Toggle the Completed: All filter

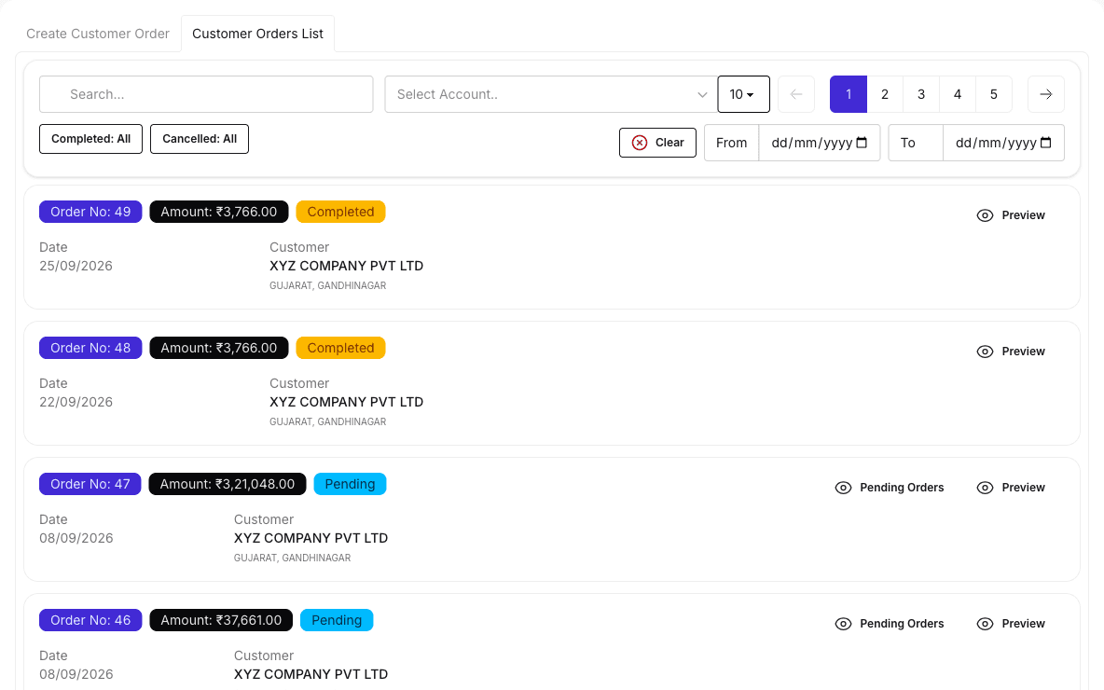(x=90, y=139)
